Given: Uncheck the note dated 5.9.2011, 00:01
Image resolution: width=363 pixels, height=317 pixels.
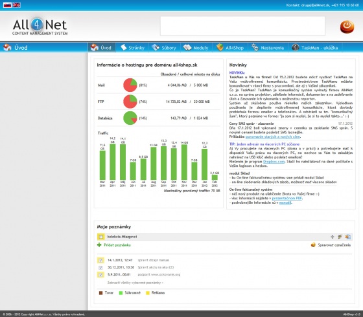Looking at the screenshot, I should point(100,275).
